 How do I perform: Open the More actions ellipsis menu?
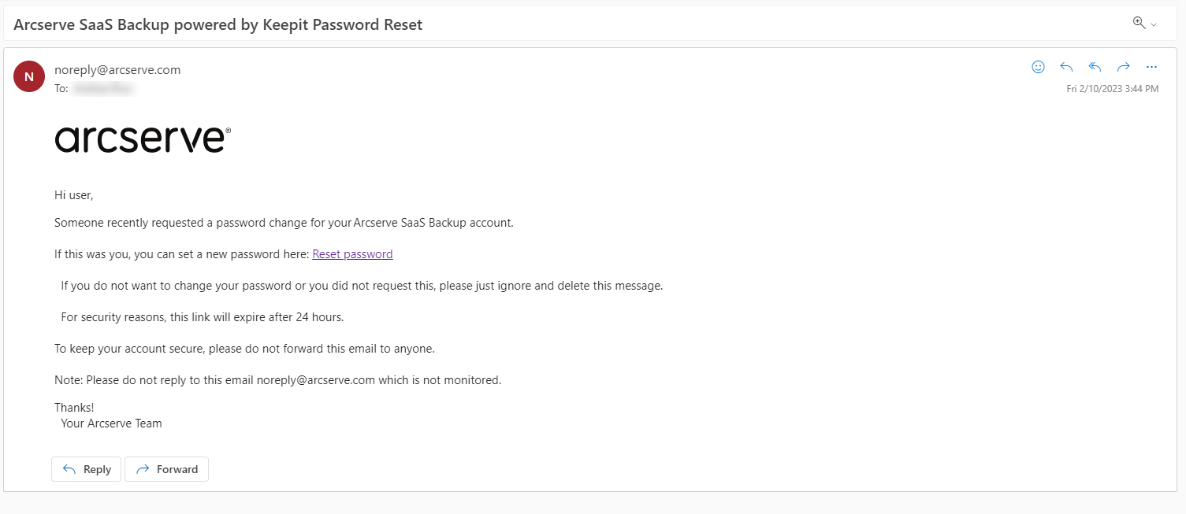click(x=1151, y=67)
